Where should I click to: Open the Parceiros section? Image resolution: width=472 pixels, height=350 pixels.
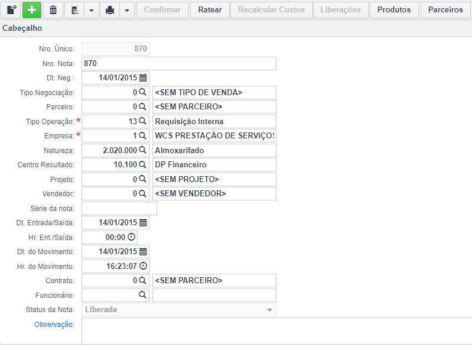click(445, 10)
